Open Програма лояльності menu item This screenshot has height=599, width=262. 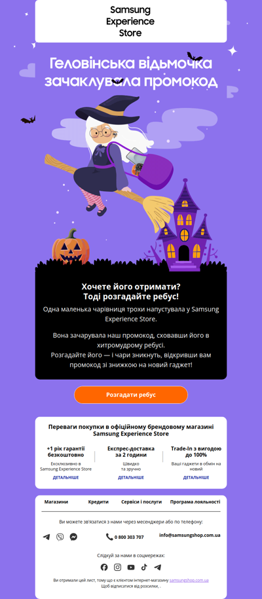pyautogui.click(x=195, y=502)
